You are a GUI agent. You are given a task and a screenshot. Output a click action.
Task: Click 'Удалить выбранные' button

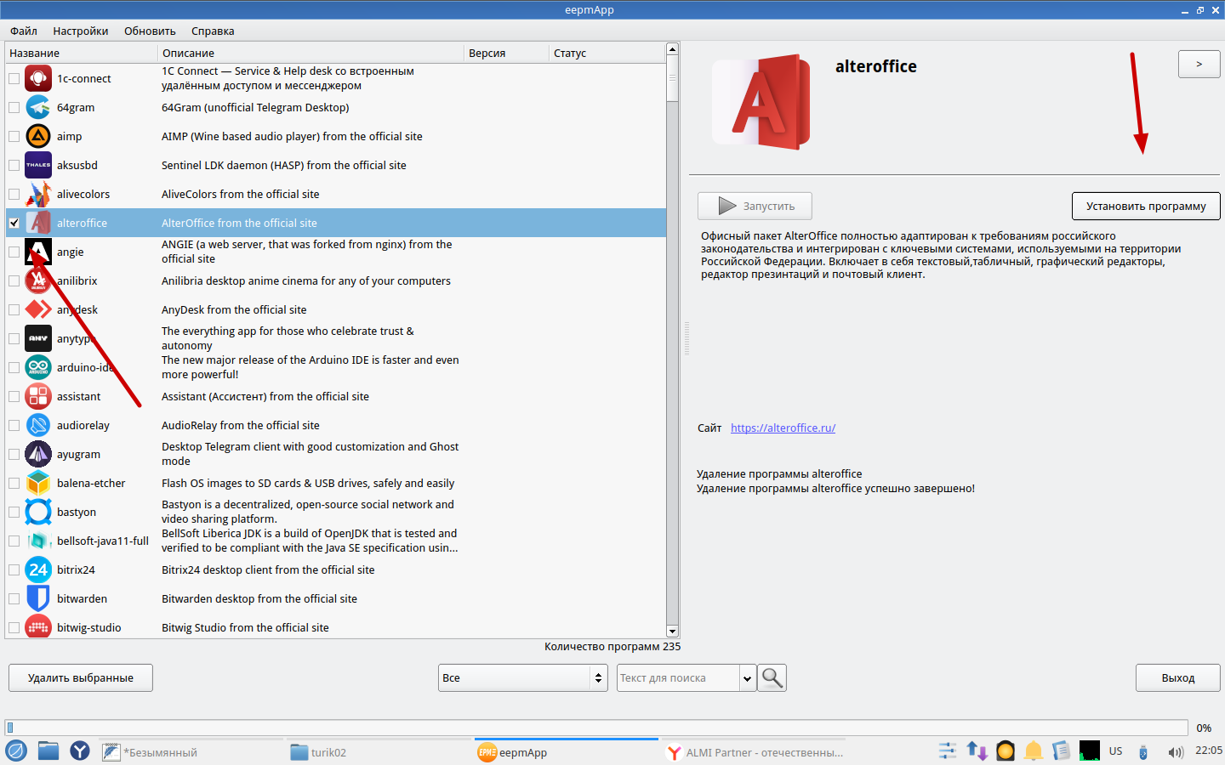(81, 677)
